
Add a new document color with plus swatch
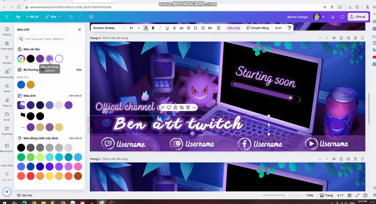[x=21, y=59]
